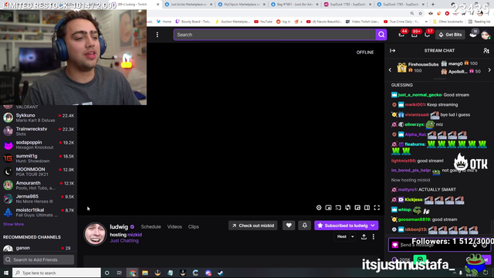Open the Videos tab

point(174,226)
